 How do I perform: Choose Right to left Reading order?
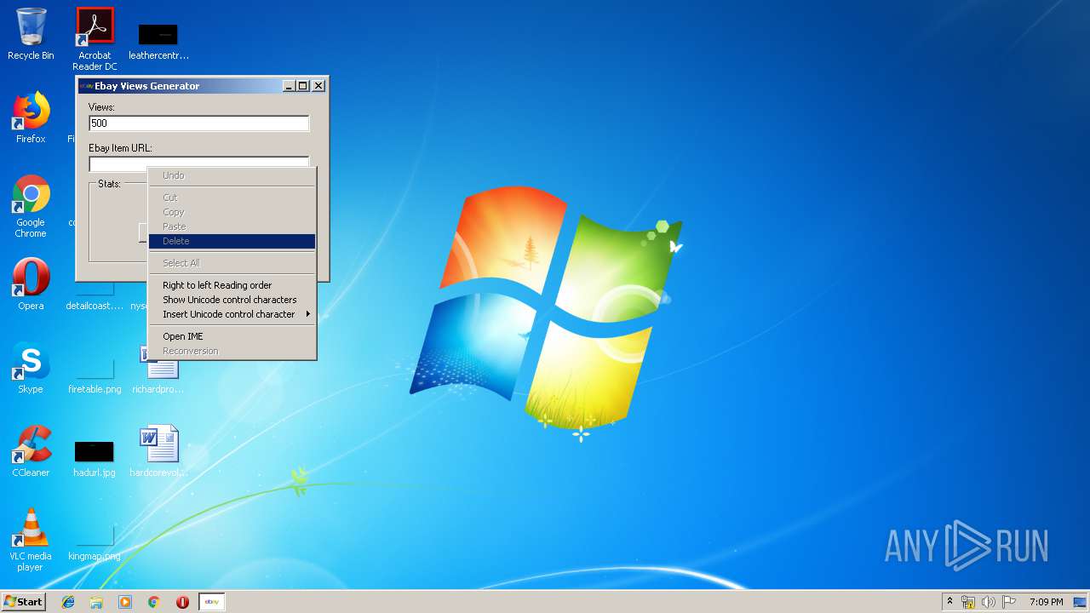[232, 285]
